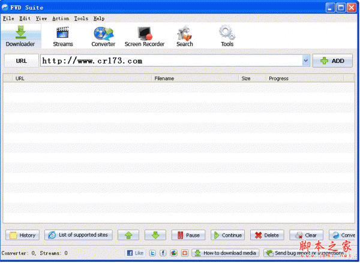Open the Tools gear section
This screenshot has height=263, width=360.
tap(227, 37)
